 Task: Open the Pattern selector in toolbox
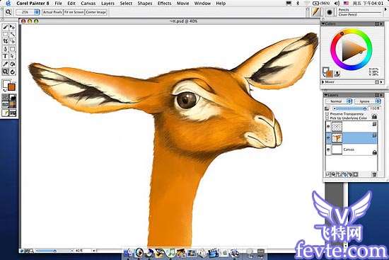click(x=5, y=105)
